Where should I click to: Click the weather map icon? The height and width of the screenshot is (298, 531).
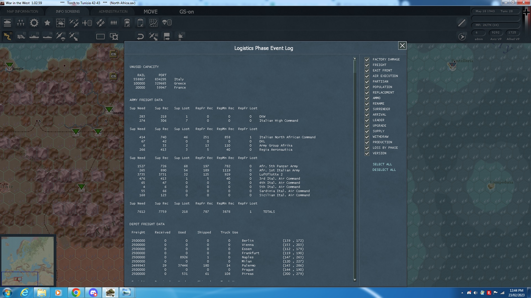coord(60,23)
